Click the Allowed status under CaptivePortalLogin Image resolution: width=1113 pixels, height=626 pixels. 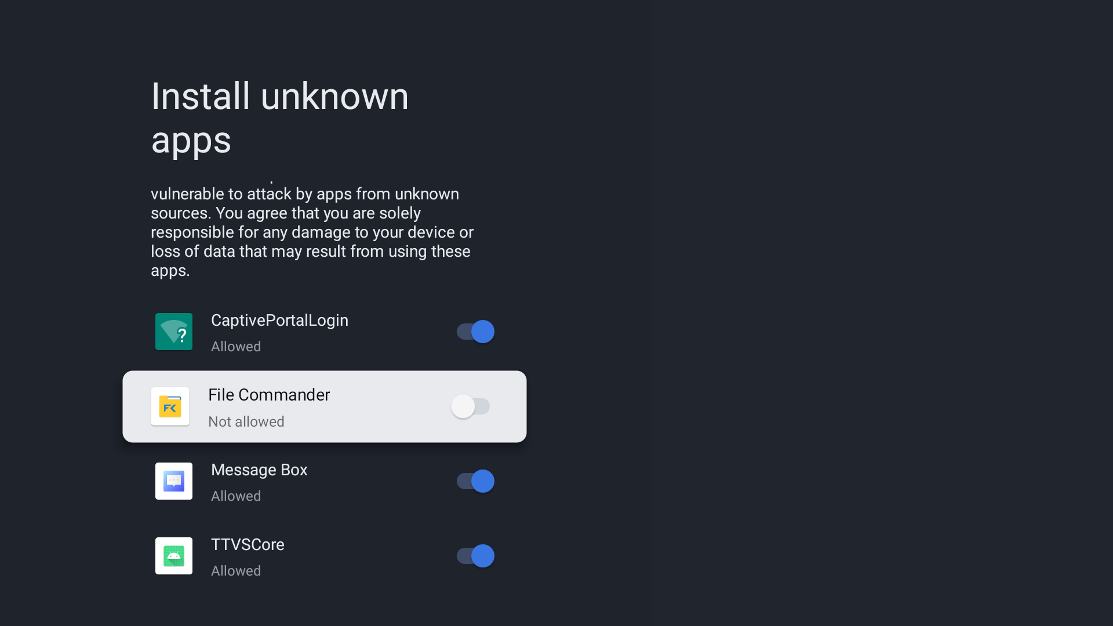[x=236, y=347]
